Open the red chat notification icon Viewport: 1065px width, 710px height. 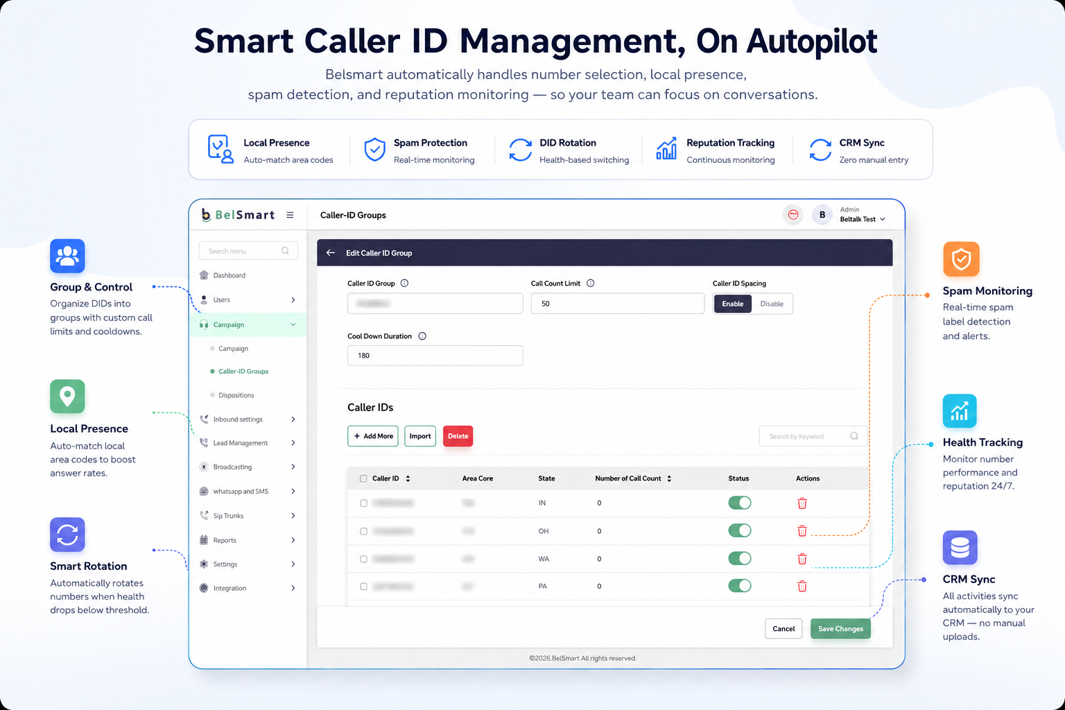click(x=793, y=215)
